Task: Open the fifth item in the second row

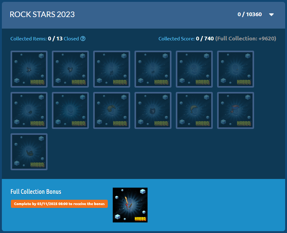Action: [194, 110]
